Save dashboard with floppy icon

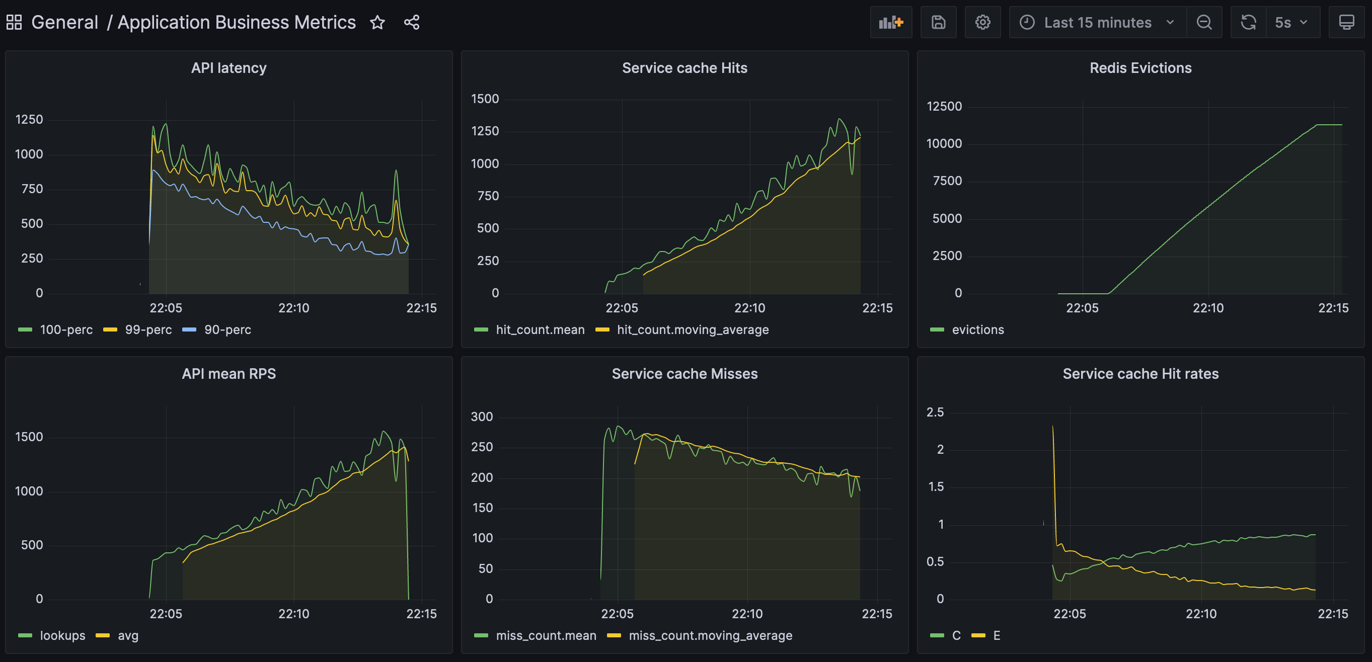[x=938, y=22]
